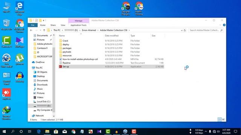Sort by Name column header
241x135 pixels.
pos(62,36)
